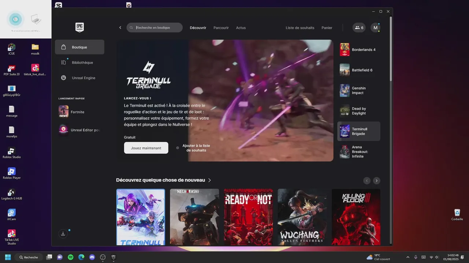The width and height of the screenshot is (469, 263).
Task: Open Liste de souhaits in top bar
Action: coord(300,28)
